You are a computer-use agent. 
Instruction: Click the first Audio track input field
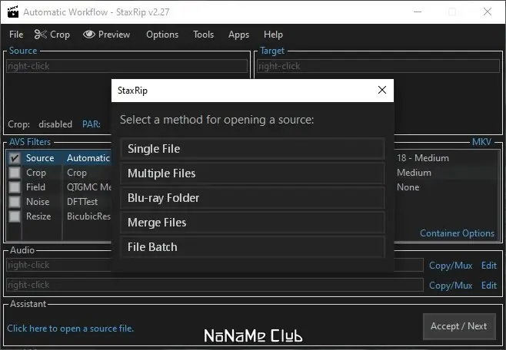tap(215, 265)
